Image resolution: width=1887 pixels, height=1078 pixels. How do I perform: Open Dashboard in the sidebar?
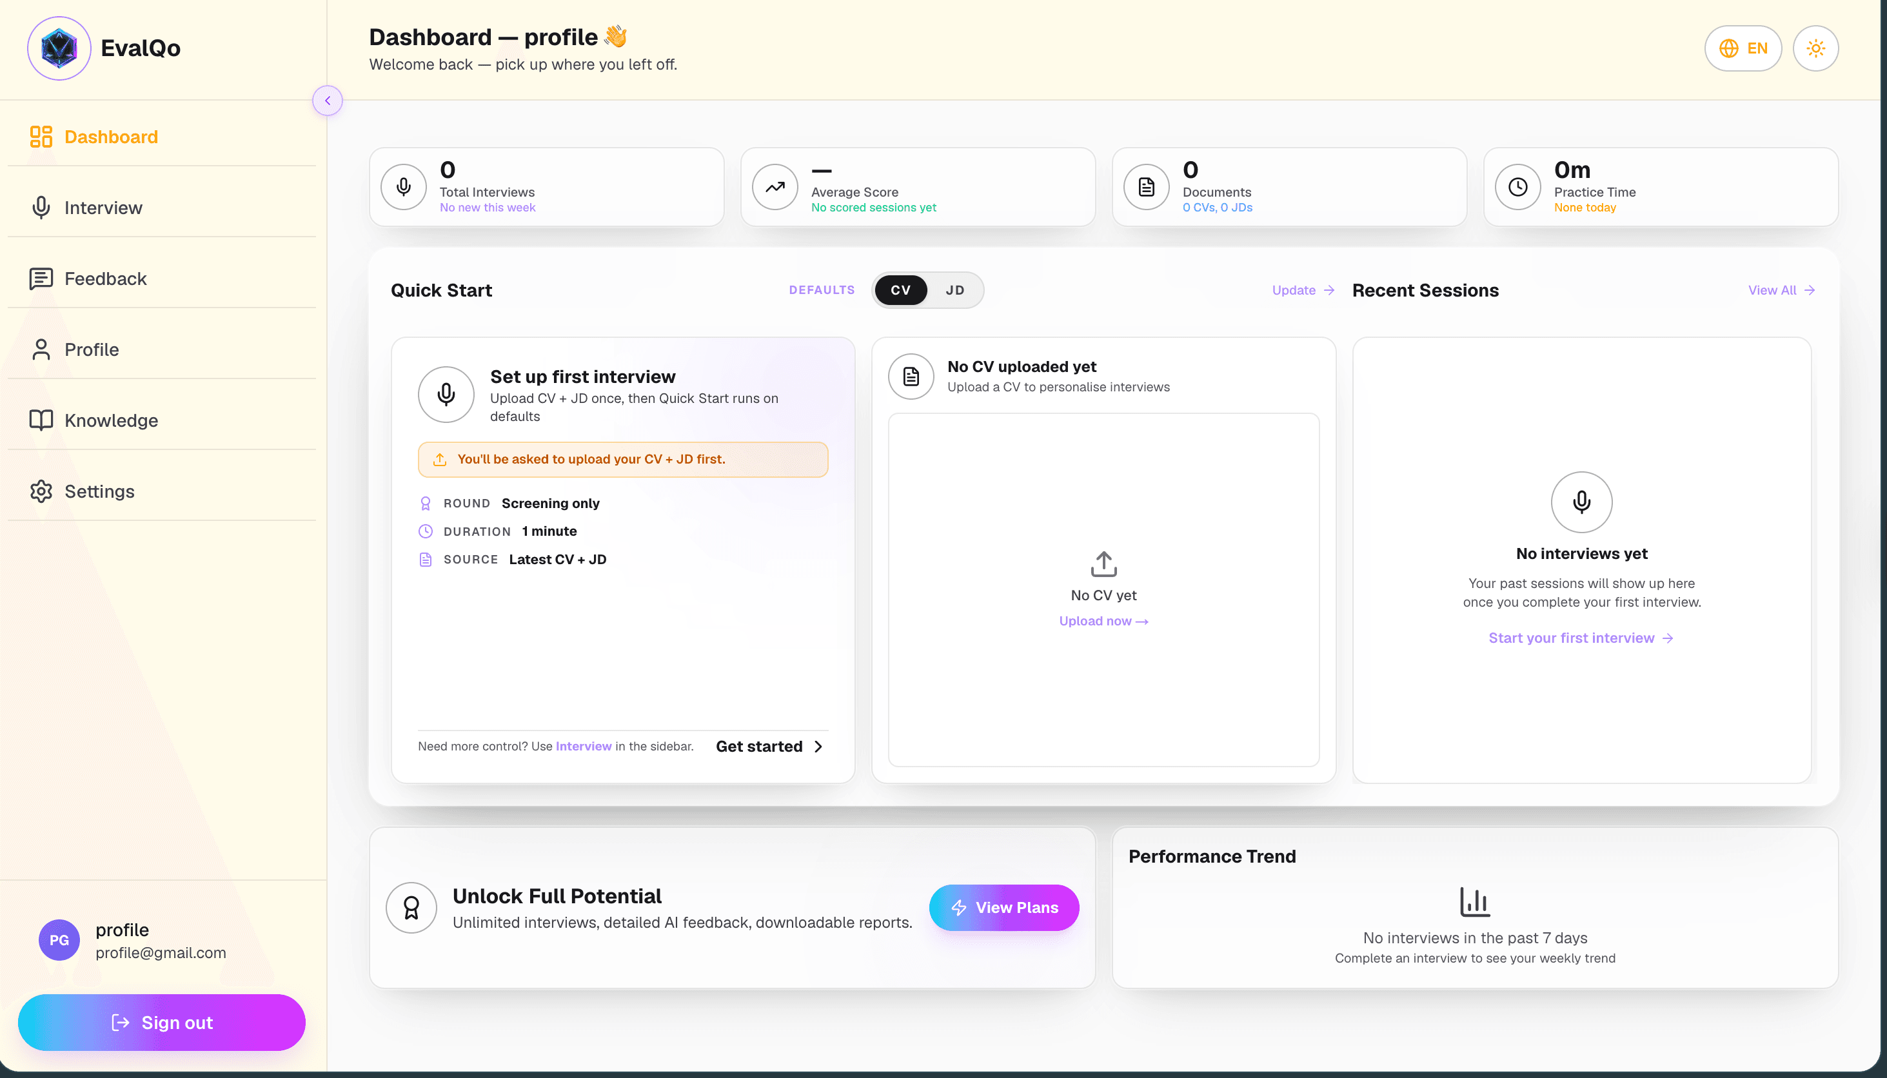(x=161, y=137)
